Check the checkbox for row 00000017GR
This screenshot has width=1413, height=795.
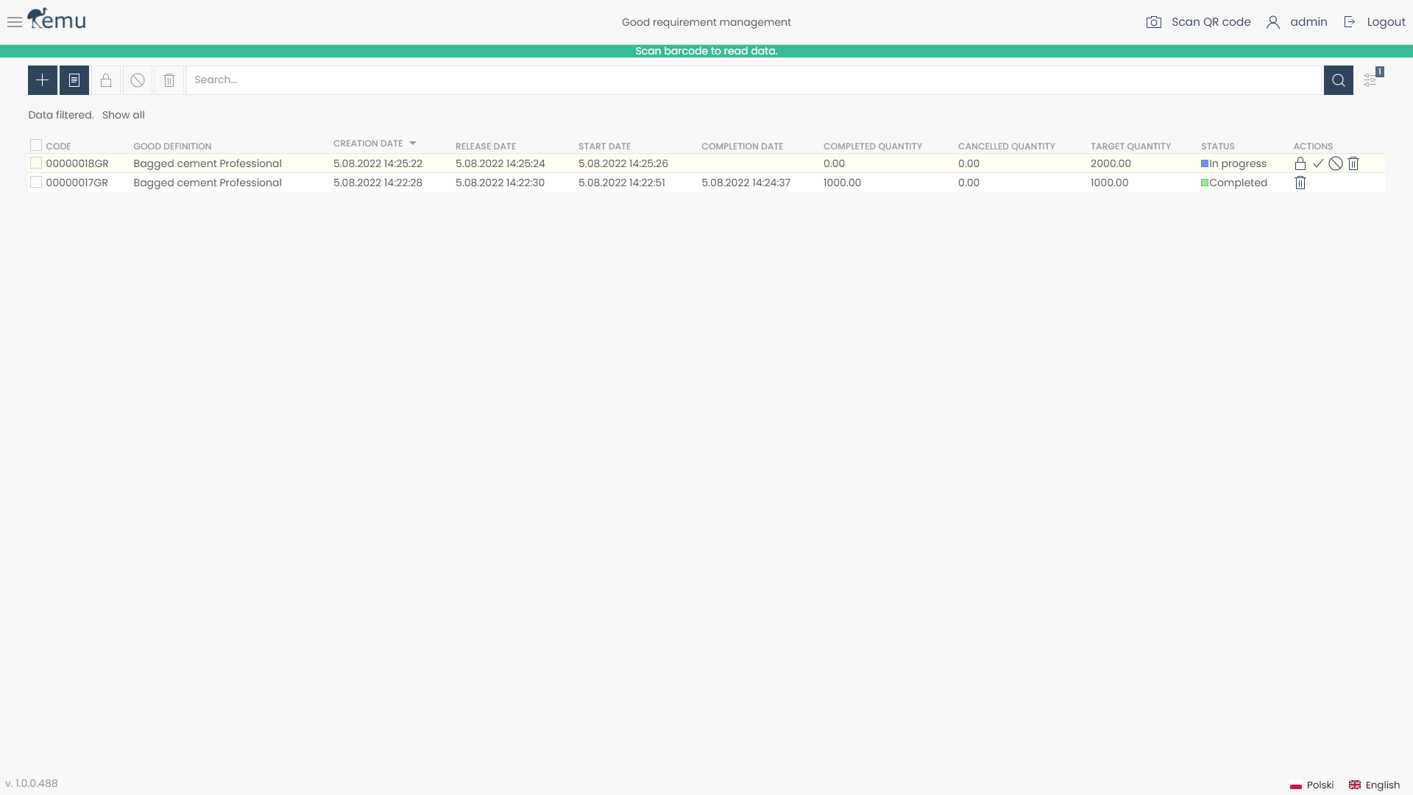[x=35, y=181]
